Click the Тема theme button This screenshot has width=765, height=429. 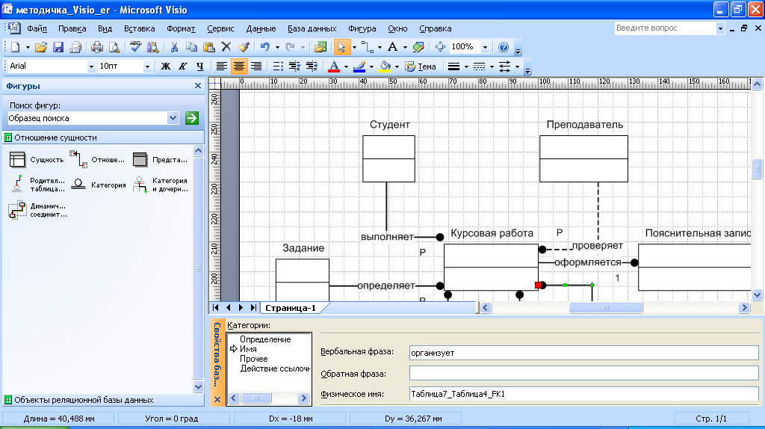coord(421,67)
